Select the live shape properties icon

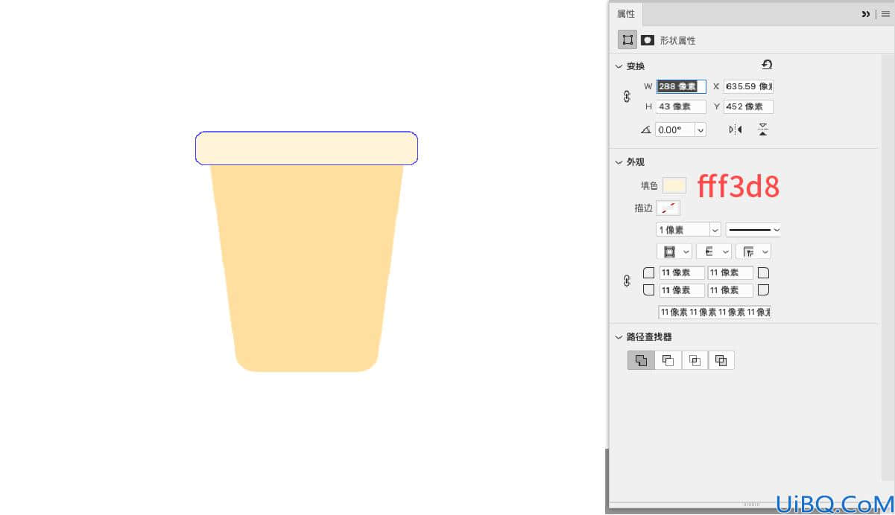tap(627, 40)
